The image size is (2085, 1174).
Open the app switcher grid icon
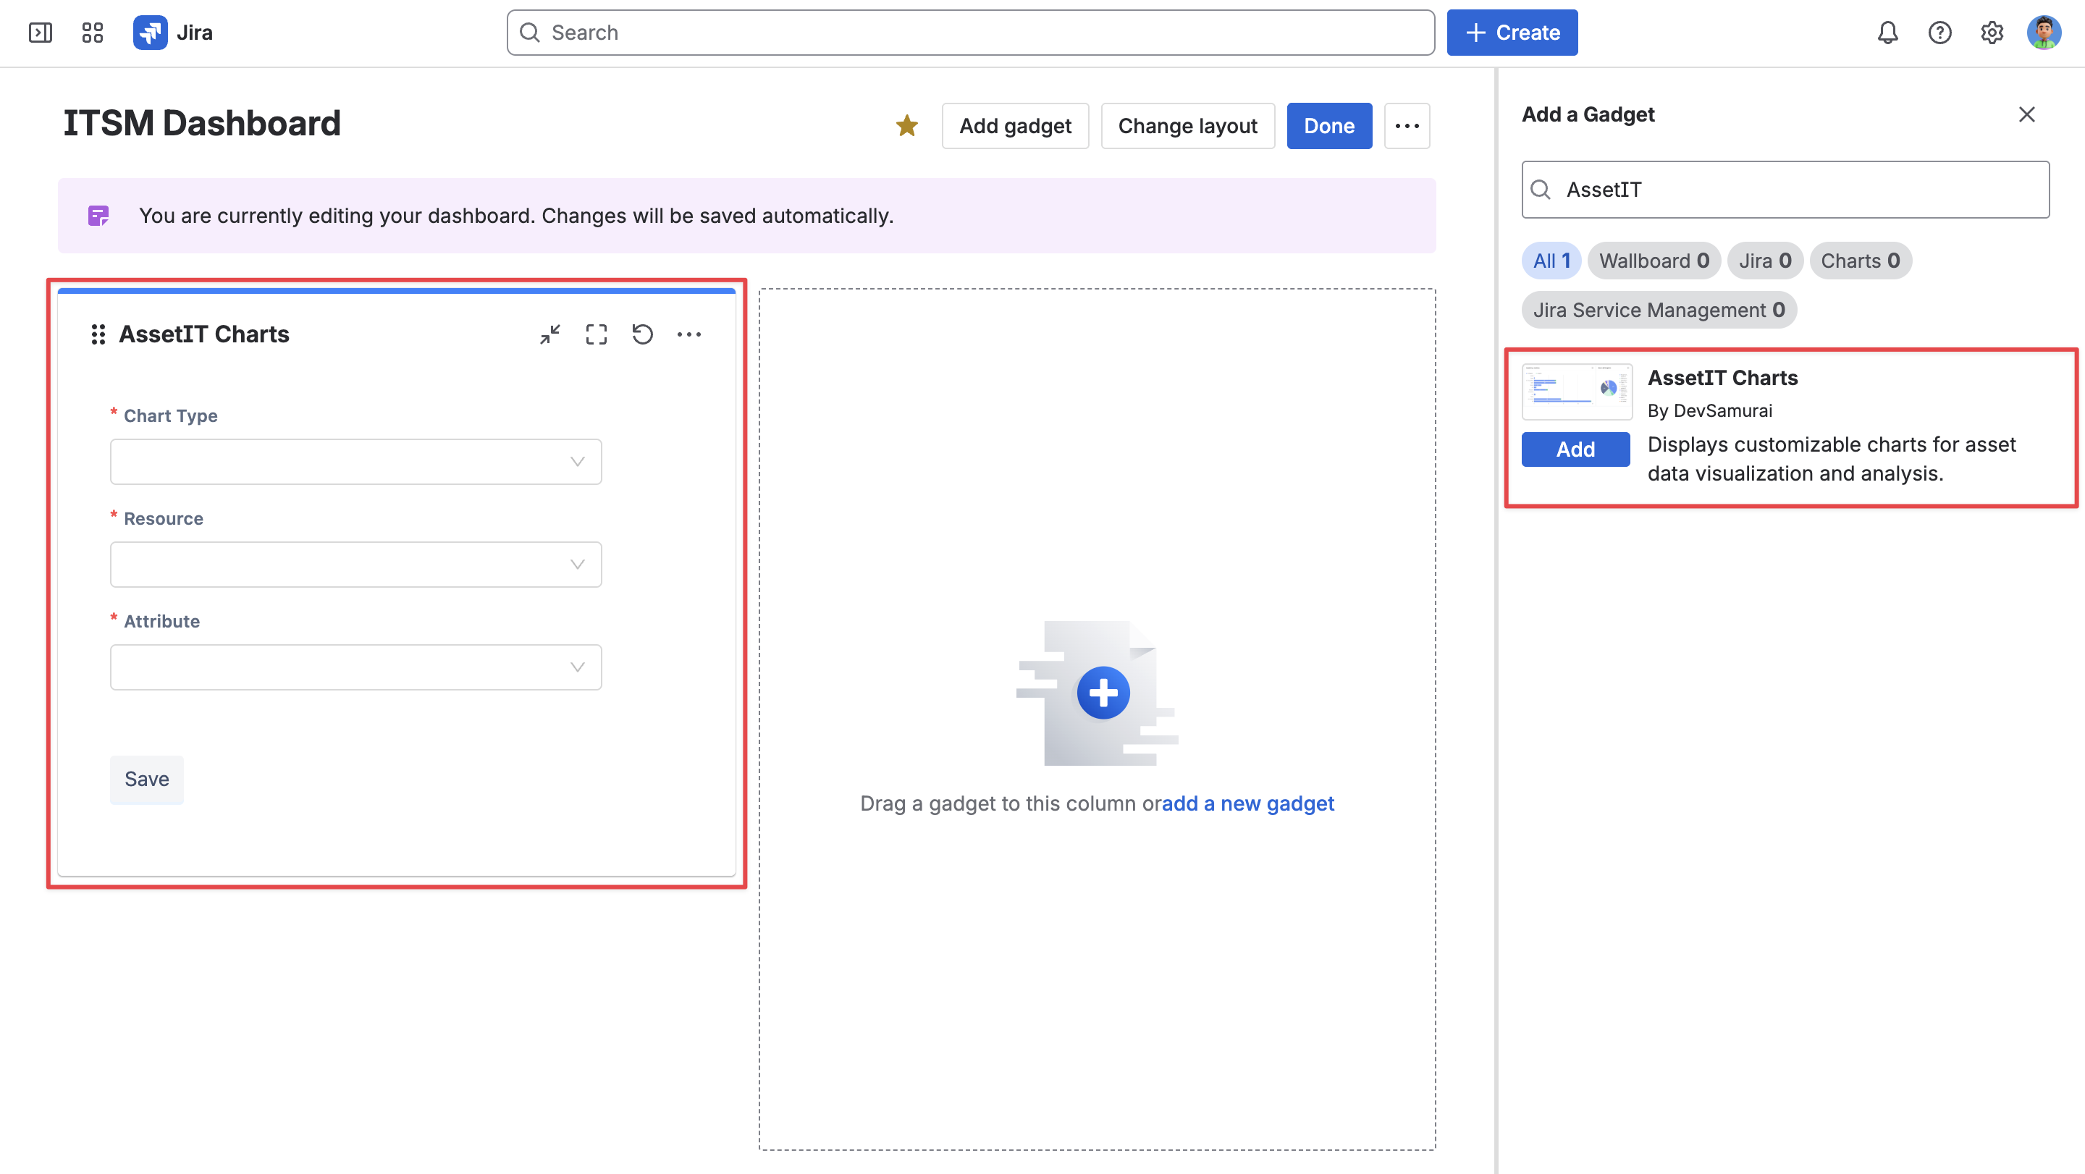[x=92, y=33]
